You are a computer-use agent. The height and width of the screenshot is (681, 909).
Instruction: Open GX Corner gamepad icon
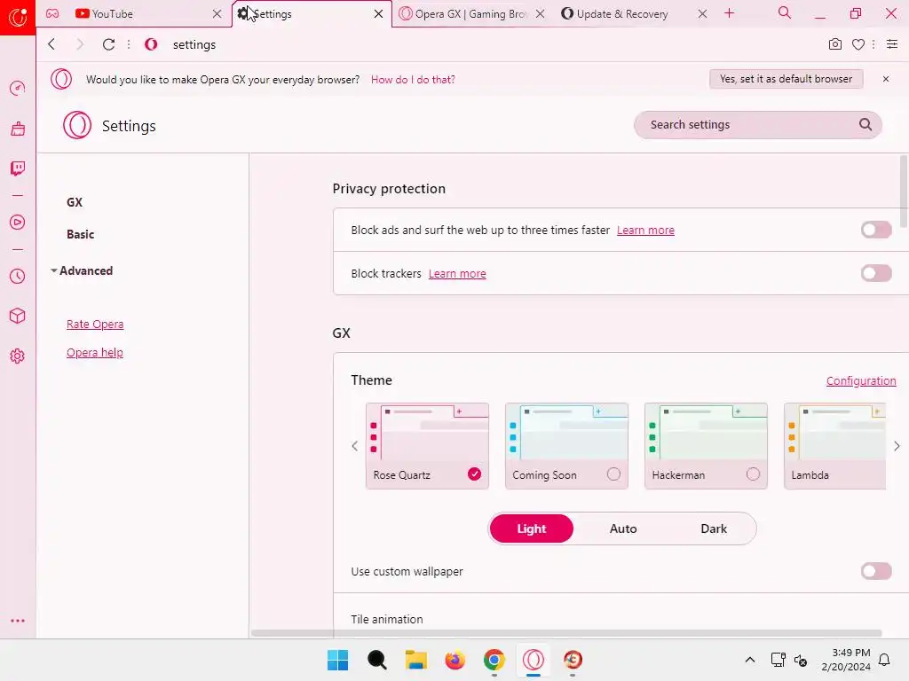coord(52,13)
